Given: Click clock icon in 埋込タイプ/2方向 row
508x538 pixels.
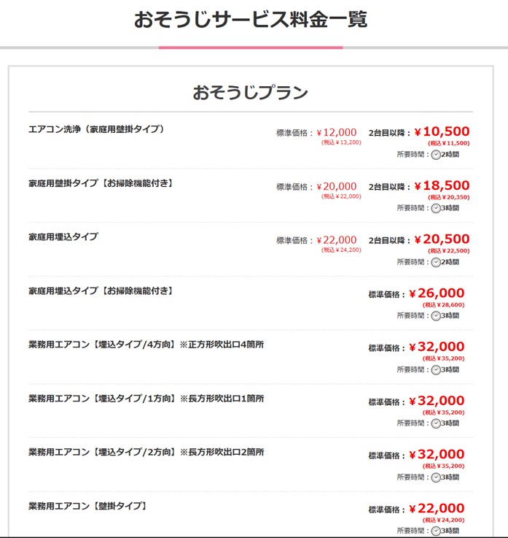Looking at the screenshot, I should (436, 477).
